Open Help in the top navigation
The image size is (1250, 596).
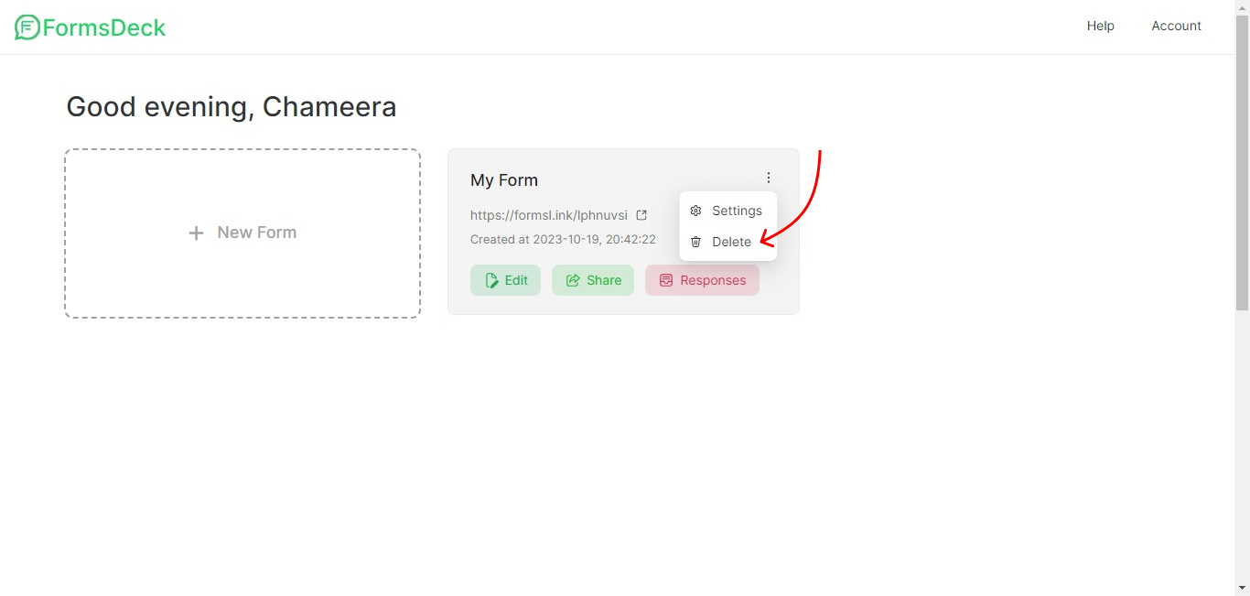pyautogui.click(x=1100, y=26)
